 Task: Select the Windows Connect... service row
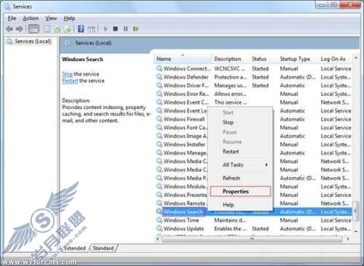tap(254, 68)
